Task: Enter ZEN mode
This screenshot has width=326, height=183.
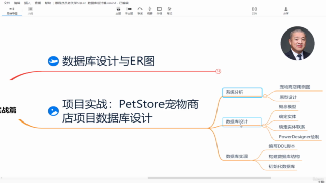Action: [254, 11]
